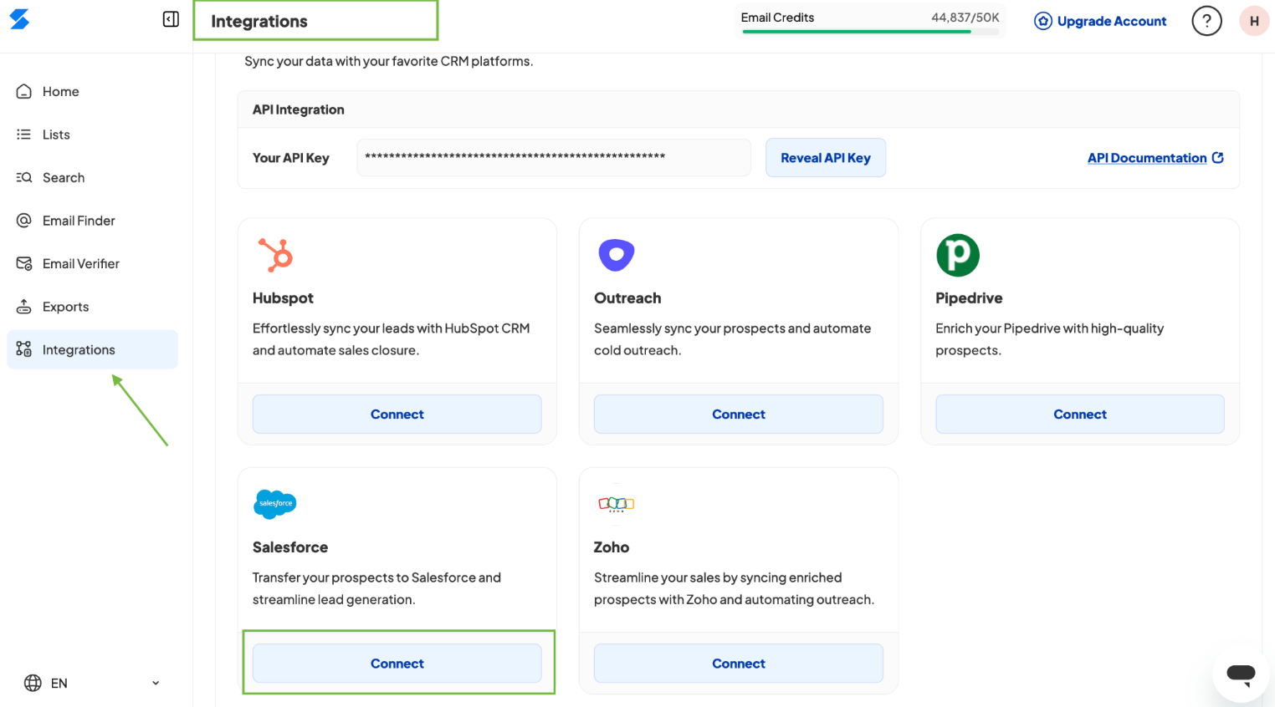Click the Salesforce card title
The image size is (1275, 707).
coord(290,547)
